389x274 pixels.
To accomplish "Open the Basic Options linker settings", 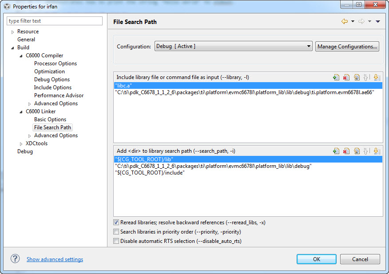I will point(50,119).
